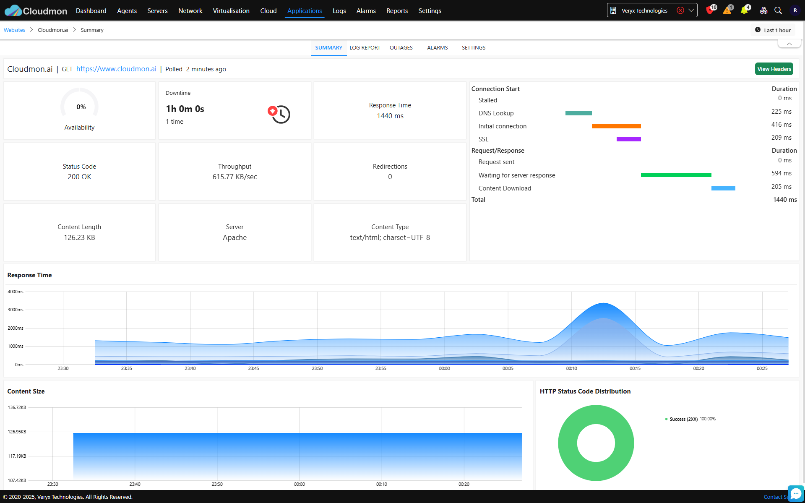The height and width of the screenshot is (503, 805).
Task: Open the red shield critical alerts icon
Action: point(710,10)
